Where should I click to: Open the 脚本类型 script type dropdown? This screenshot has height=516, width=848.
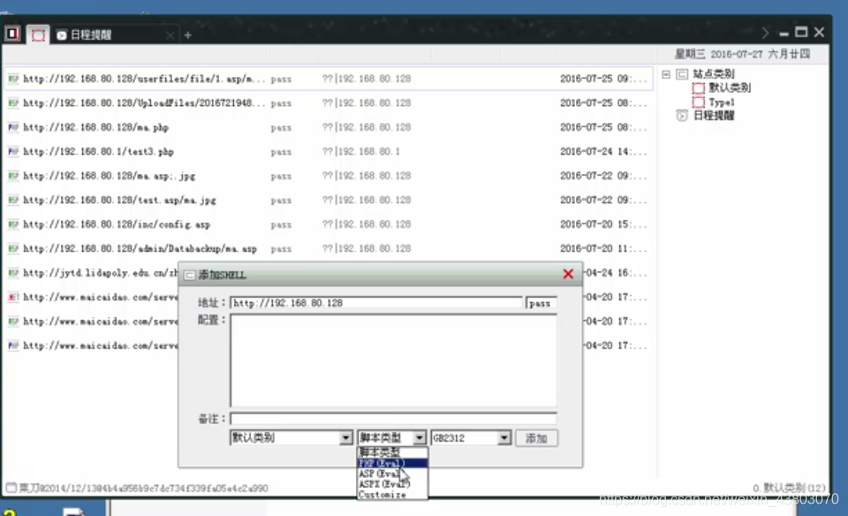pos(419,438)
